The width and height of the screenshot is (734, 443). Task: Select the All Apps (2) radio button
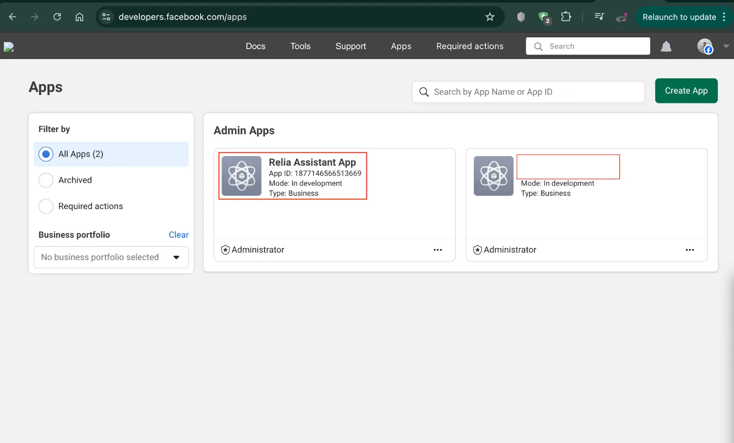[x=46, y=154]
